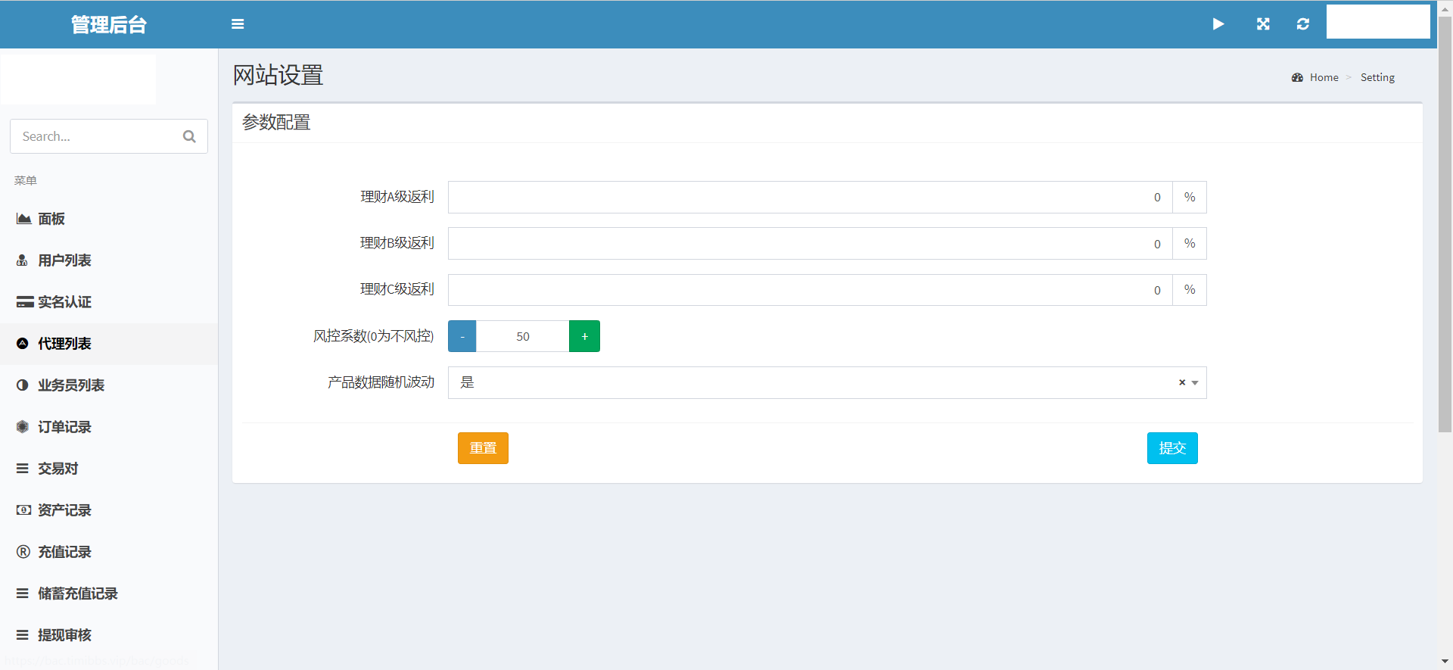
Task: Click the 风控系数 value field
Action: pyautogui.click(x=523, y=336)
